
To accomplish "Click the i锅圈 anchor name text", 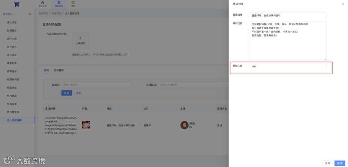I will [192, 123].
